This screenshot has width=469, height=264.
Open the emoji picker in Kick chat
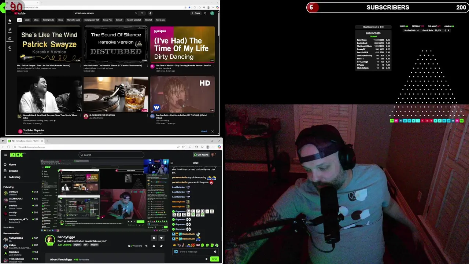click(215, 252)
